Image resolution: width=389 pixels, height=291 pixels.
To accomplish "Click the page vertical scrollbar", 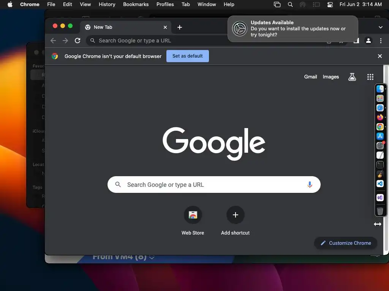I will (x=386, y=158).
